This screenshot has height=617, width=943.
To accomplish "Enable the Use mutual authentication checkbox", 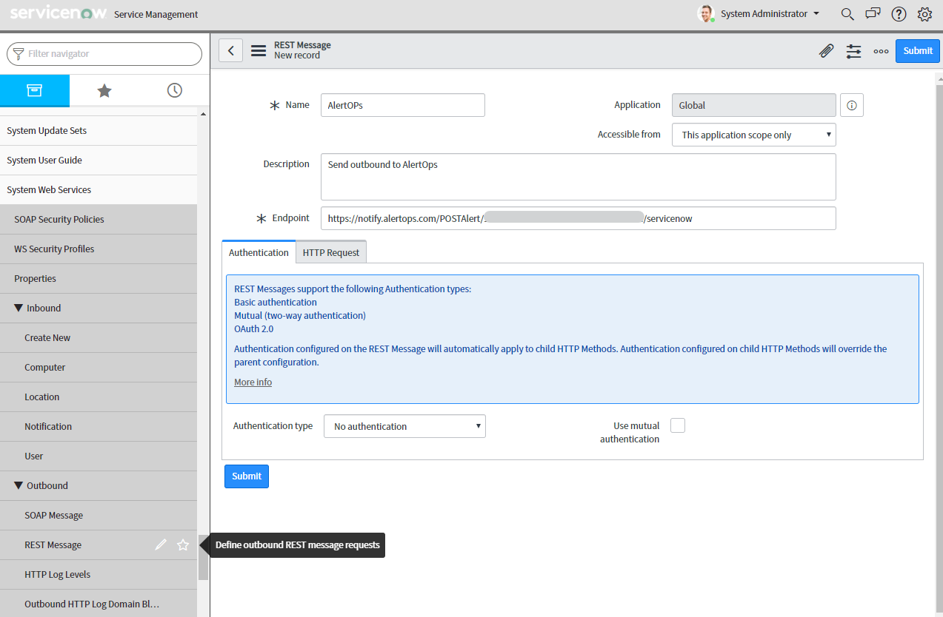I will coord(677,425).
